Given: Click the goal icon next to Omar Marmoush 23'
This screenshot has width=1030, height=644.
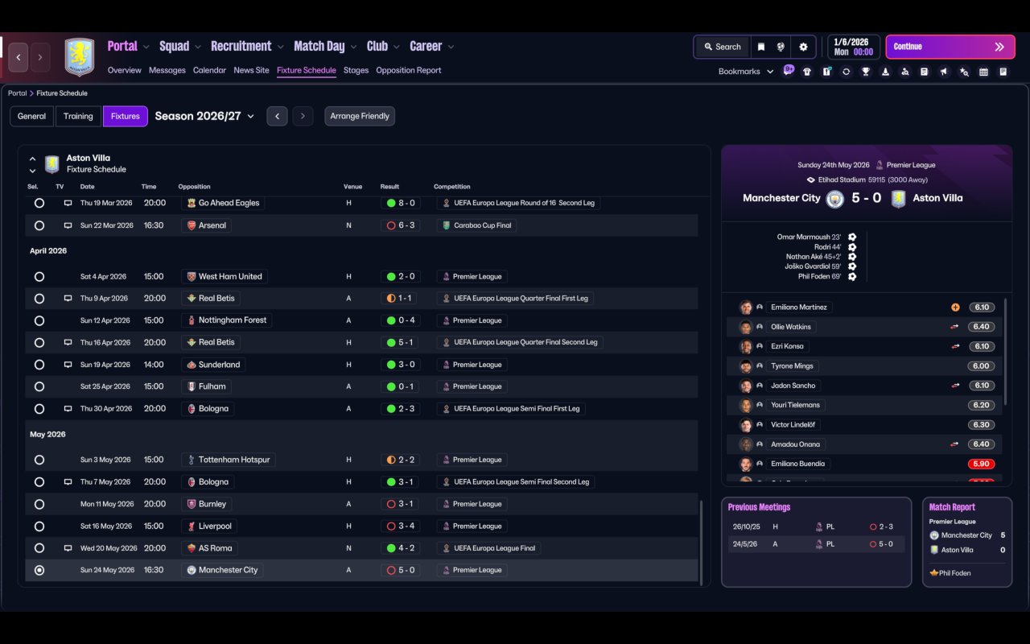Looking at the screenshot, I should click(x=852, y=237).
